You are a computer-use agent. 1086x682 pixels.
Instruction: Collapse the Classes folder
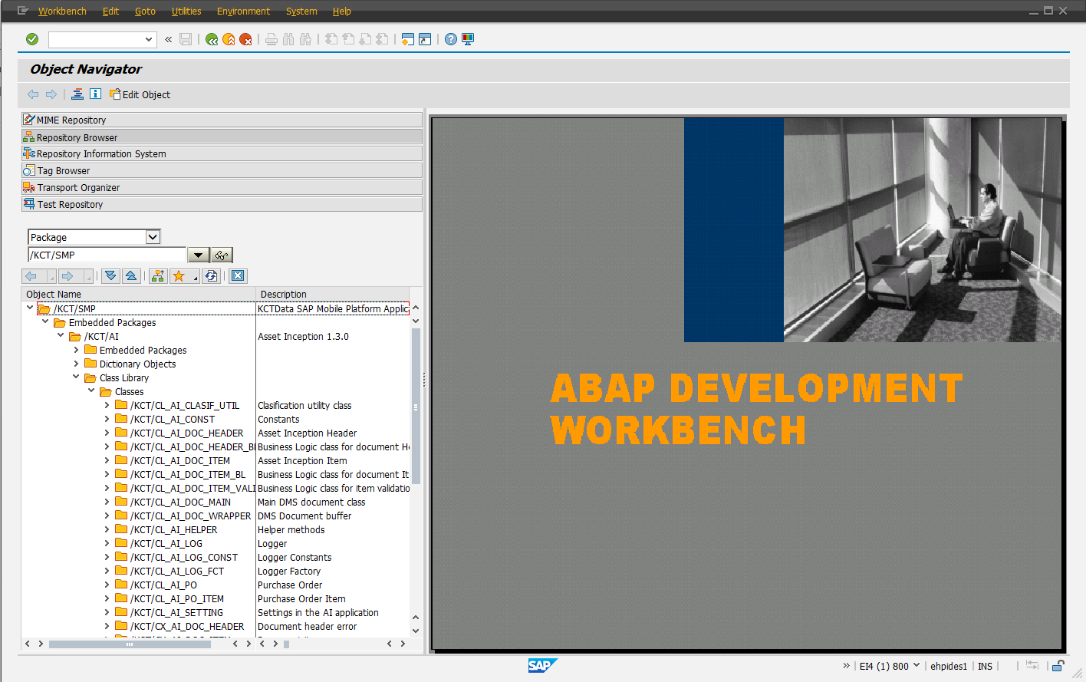91,391
